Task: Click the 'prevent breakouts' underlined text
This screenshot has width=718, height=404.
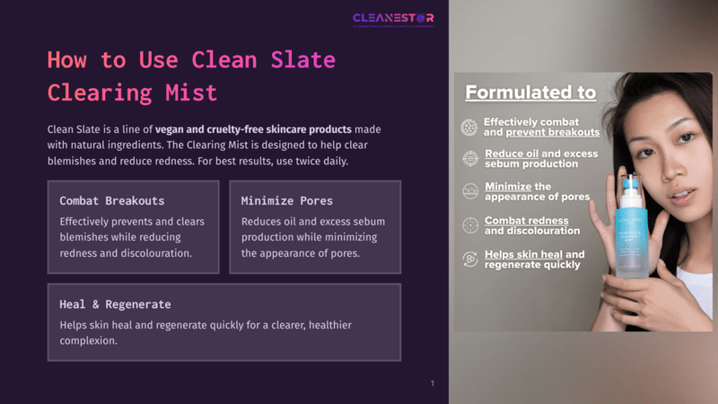Action: pos(553,132)
